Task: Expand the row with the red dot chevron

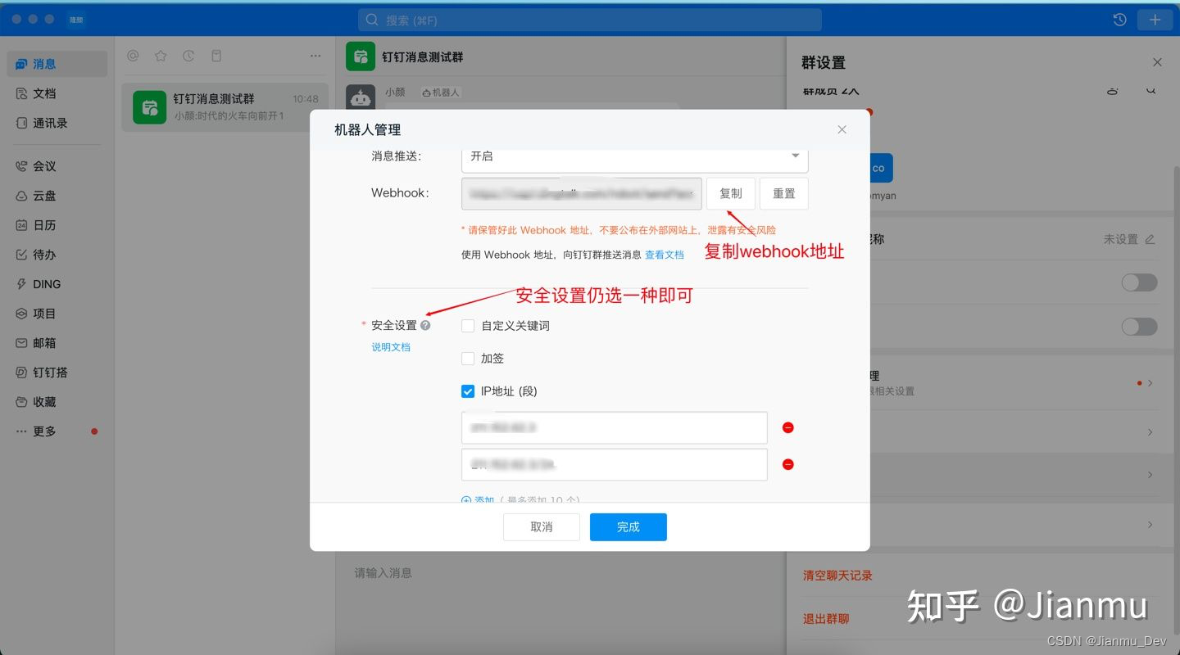Action: (x=1150, y=382)
